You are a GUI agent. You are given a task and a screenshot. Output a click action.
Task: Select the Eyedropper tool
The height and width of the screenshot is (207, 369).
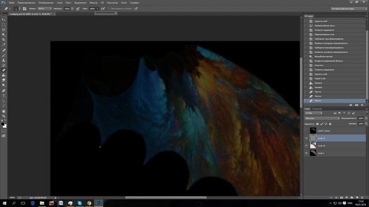3,45
